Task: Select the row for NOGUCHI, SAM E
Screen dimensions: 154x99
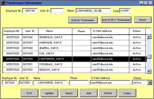Action: tap(75, 70)
